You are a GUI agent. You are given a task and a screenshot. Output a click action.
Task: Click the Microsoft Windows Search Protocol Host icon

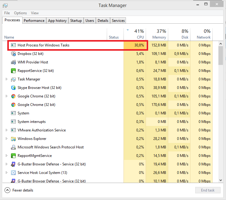[x=13, y=147]
